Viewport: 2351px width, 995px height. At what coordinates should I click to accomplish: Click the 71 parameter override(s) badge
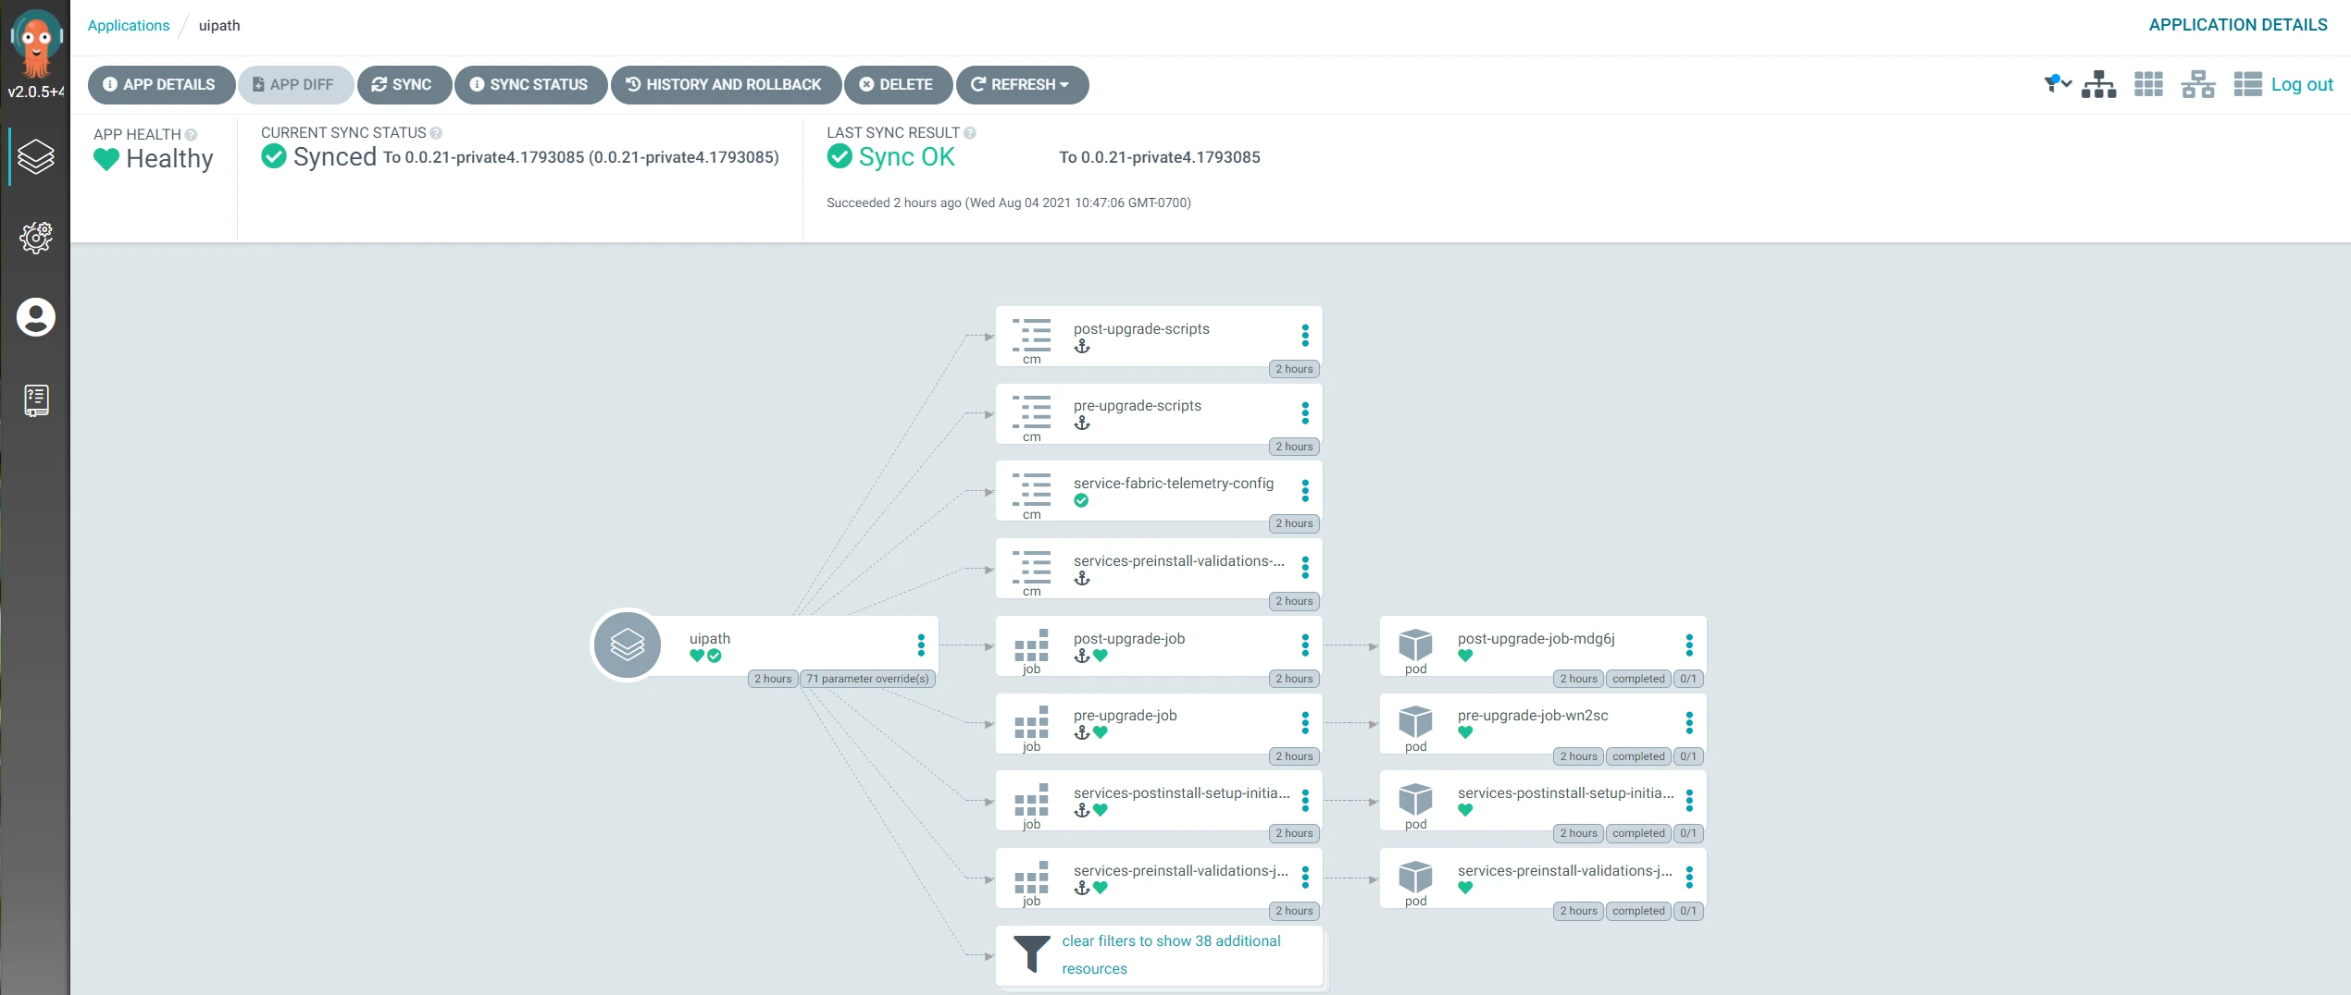click(867, 679)
